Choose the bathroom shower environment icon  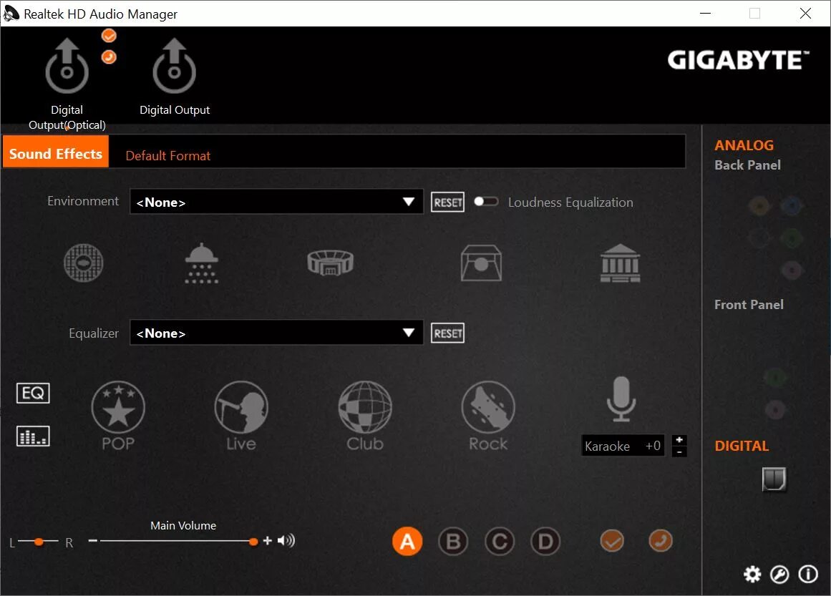(201, 263)
